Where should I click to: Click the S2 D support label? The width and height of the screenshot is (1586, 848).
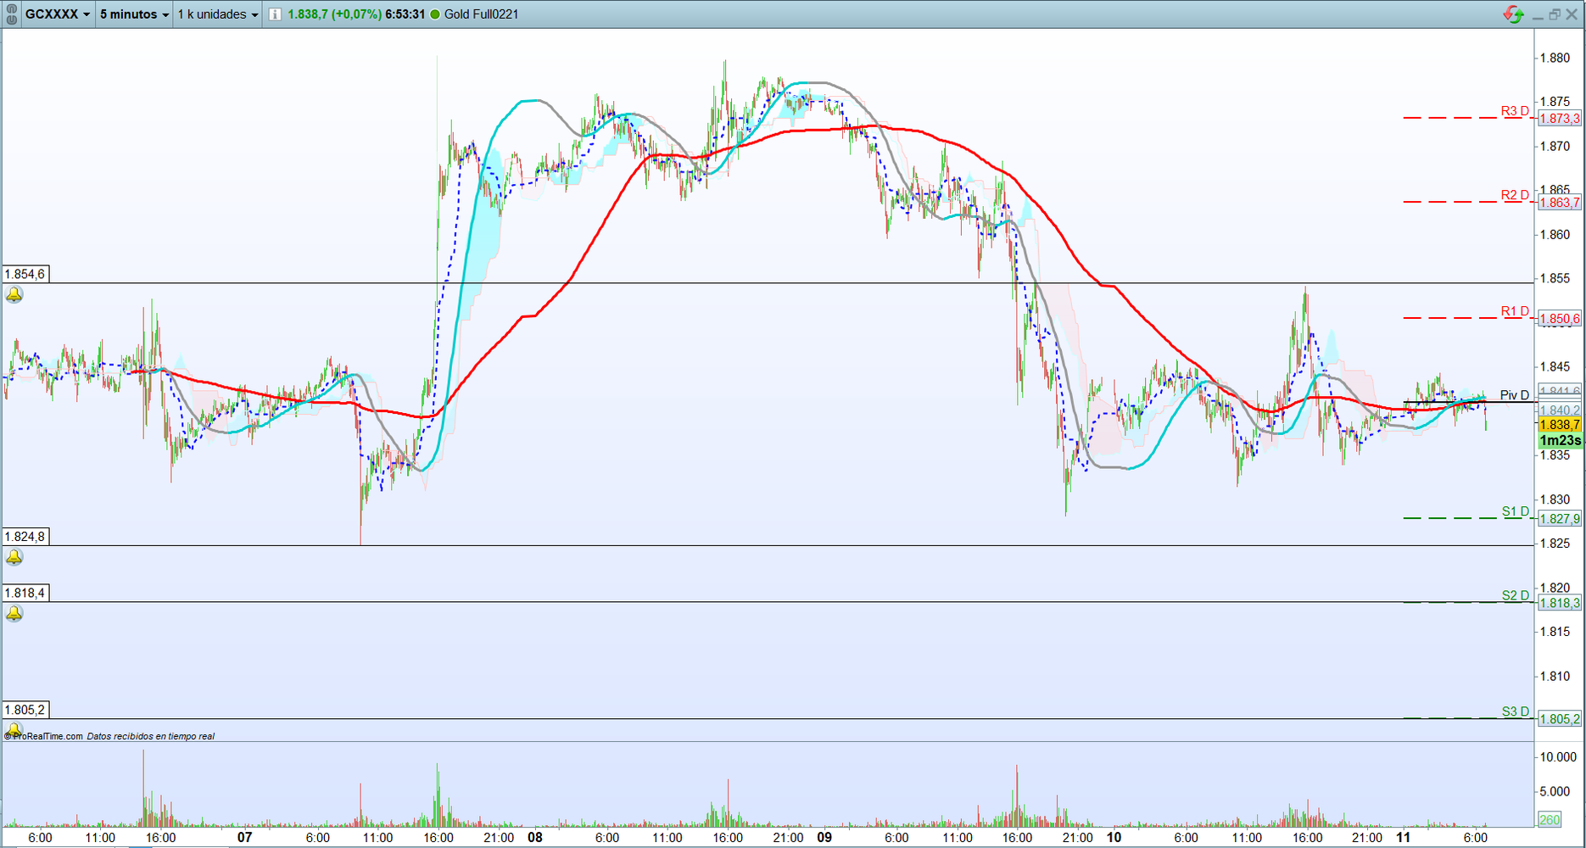(1516, 595)
